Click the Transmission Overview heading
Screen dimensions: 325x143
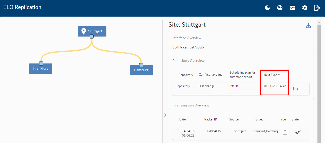click(x=191, y=105)
